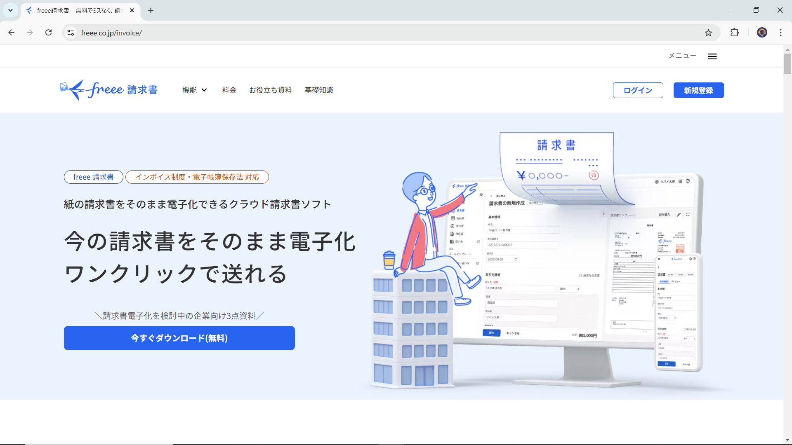Toggle the freee 請求書 filter badge
Viewport: 792px width, 445px height.
(x=93, y=177)
